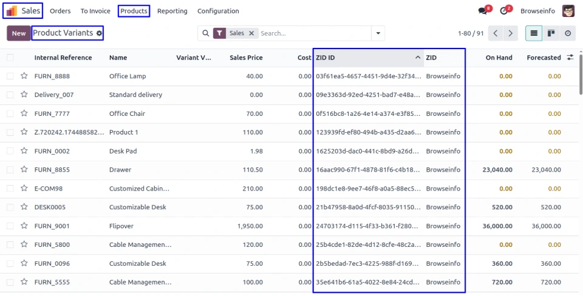Switch to activity view
The height and width of the screenshot is (296, 583).
coord(568,33)
